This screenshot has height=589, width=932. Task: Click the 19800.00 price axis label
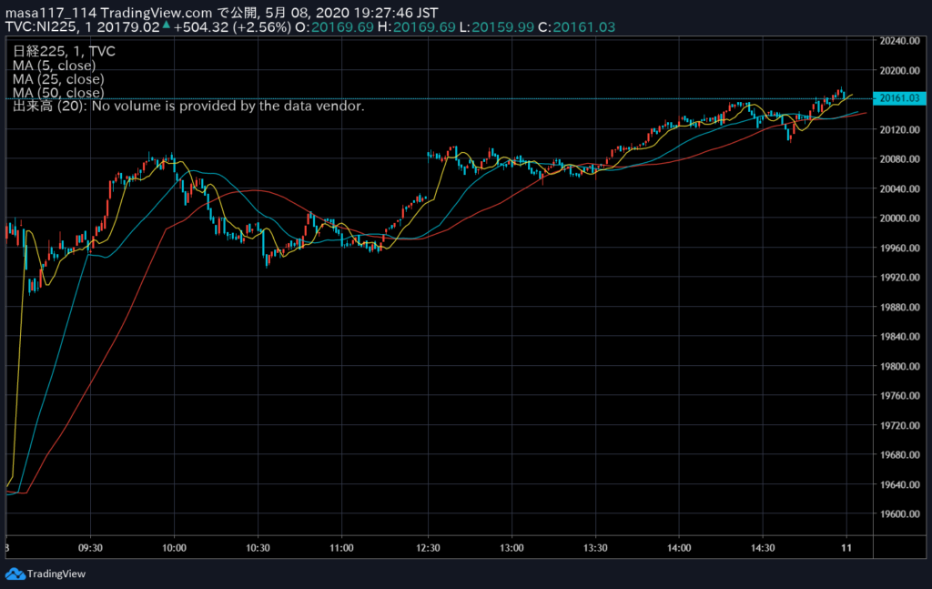click(x=899, y=366)
